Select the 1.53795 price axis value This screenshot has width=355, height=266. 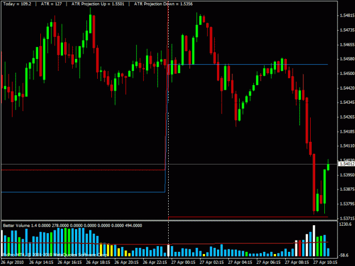pos(347,204)
